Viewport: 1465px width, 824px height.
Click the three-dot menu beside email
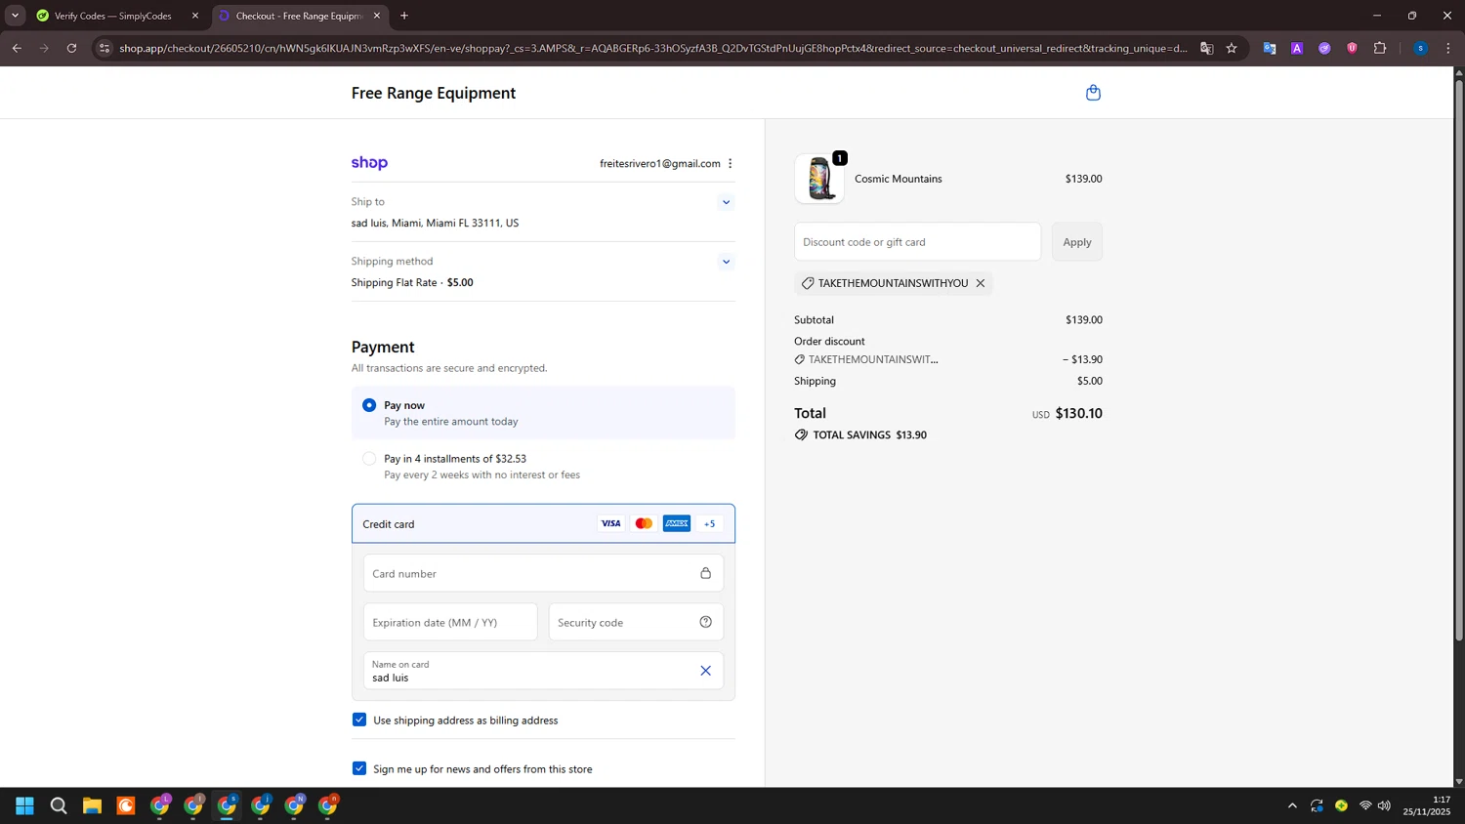click(730, 164)
